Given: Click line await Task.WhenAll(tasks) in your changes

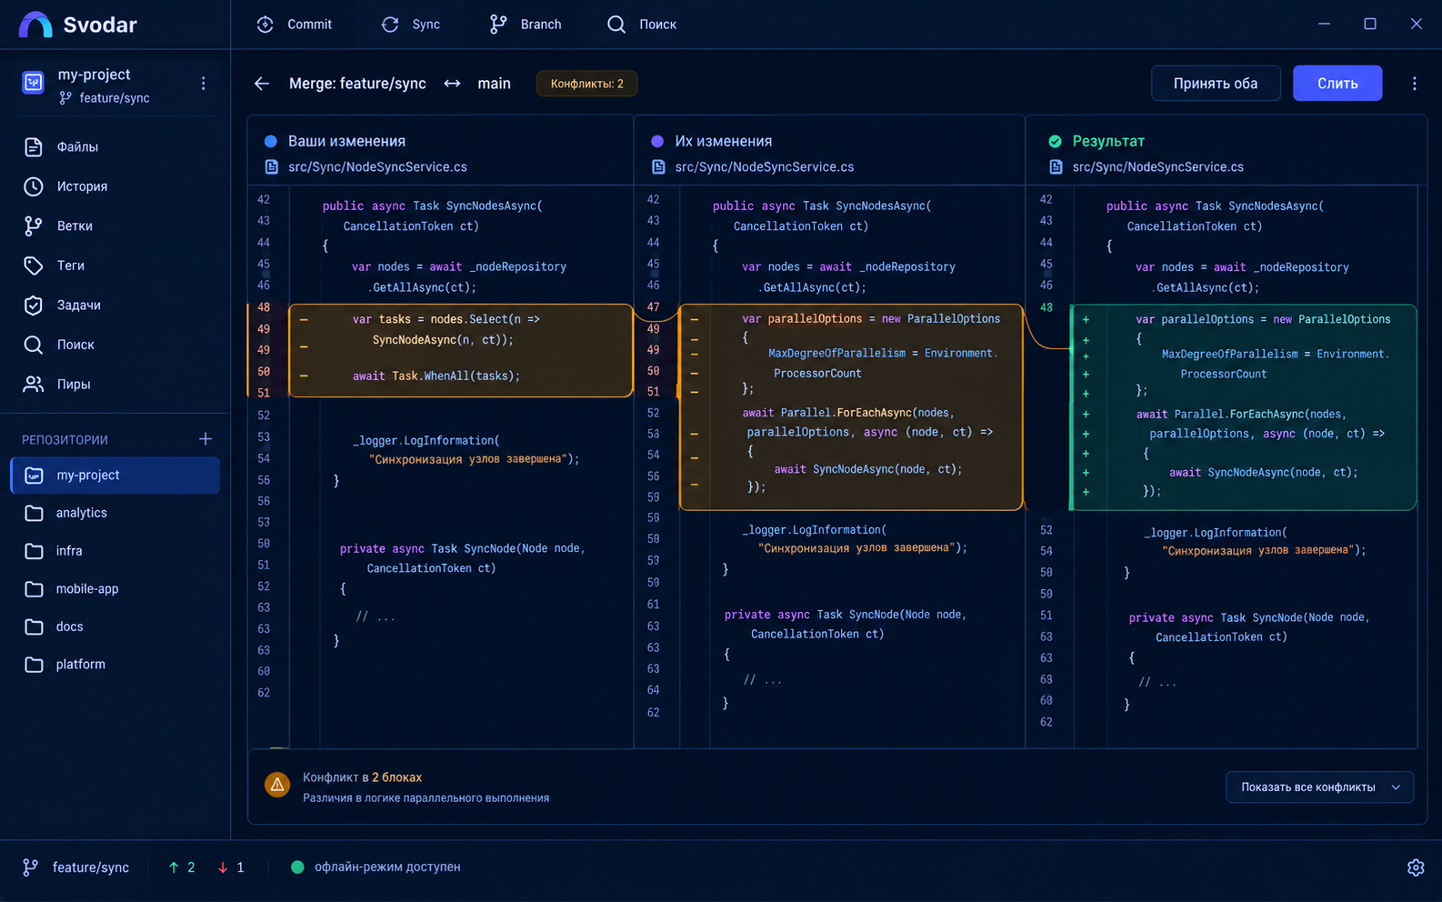Looking at the screenshot, I should pos(436,376).
